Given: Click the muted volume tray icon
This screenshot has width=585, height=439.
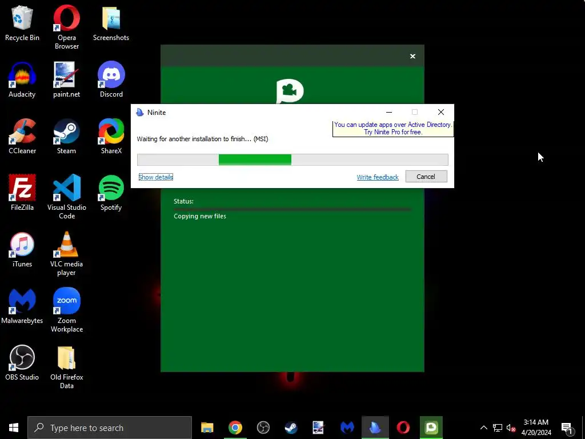Looking at the screenshot, I should click(511, 428).
